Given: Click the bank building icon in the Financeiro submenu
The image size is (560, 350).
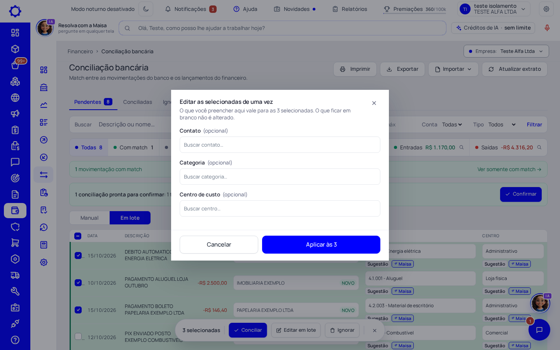Looking at the screenshot, I should point(44,87).
